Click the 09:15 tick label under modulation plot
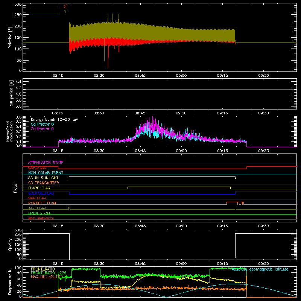The width and height of the screenshot is (301, 301). 222,151
